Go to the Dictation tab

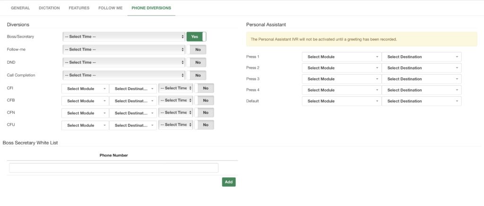pos(49,8)
